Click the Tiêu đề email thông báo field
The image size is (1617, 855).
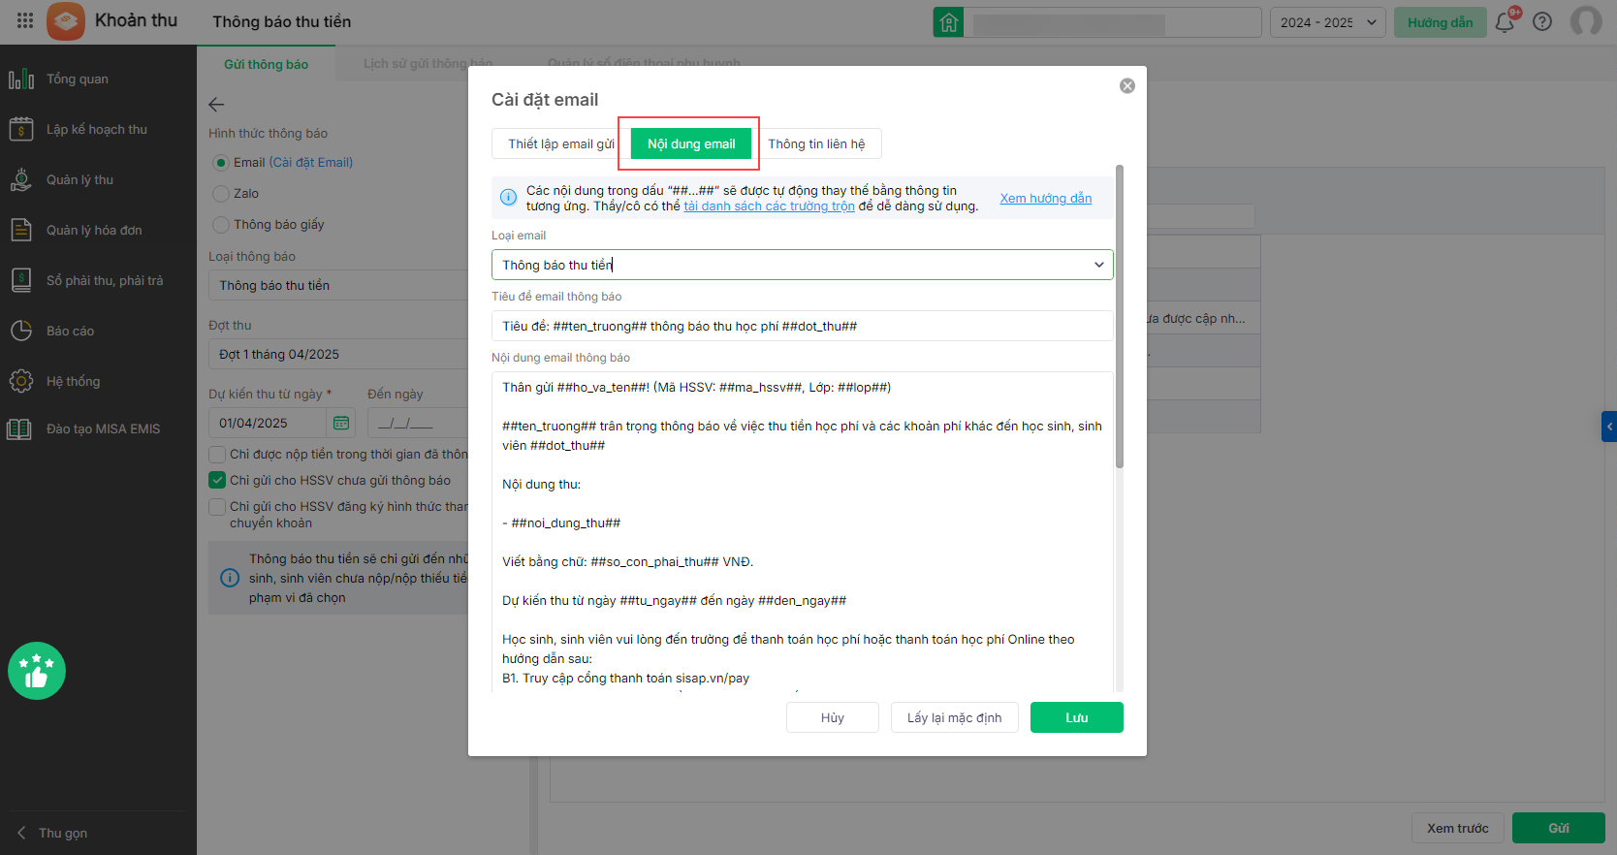coord(802,326)
